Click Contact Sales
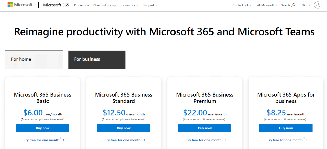Image resolution: width=327 pixels, height=149 pixels. coord(242,5)
